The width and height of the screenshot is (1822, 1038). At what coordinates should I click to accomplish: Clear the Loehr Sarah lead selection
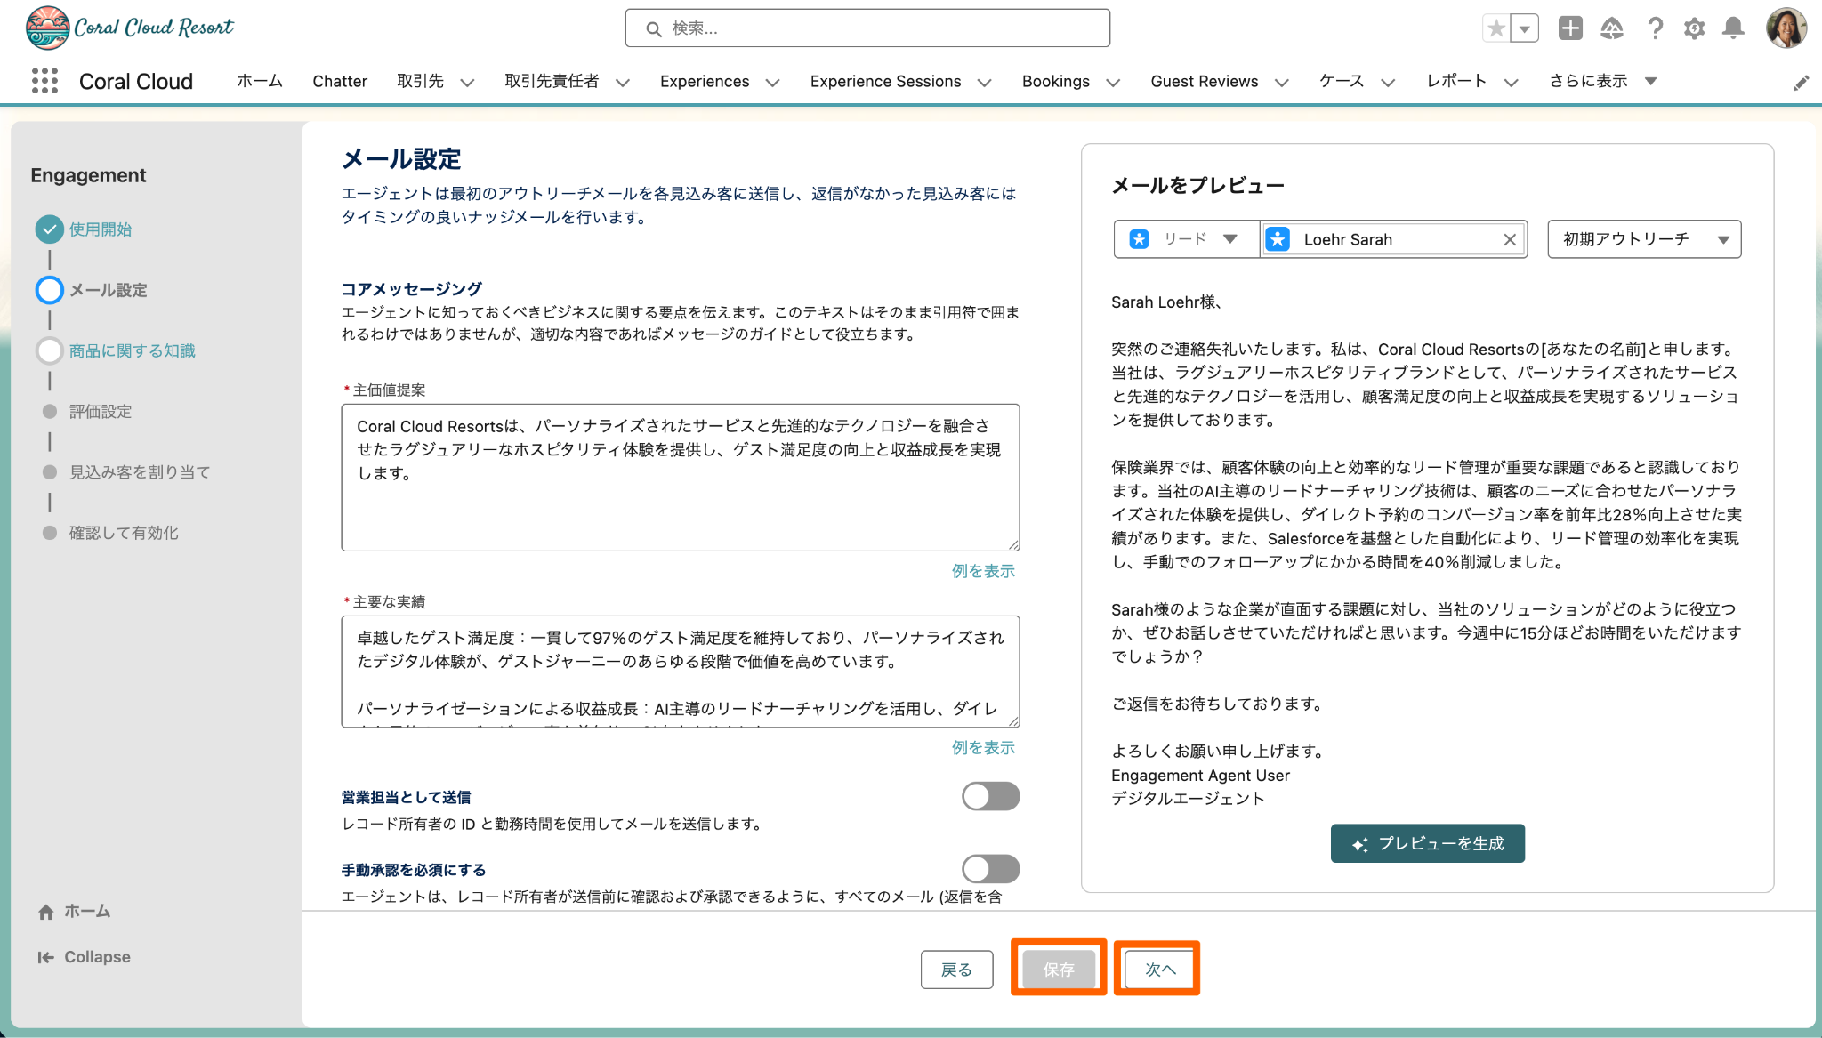[x=1510, y=239]
